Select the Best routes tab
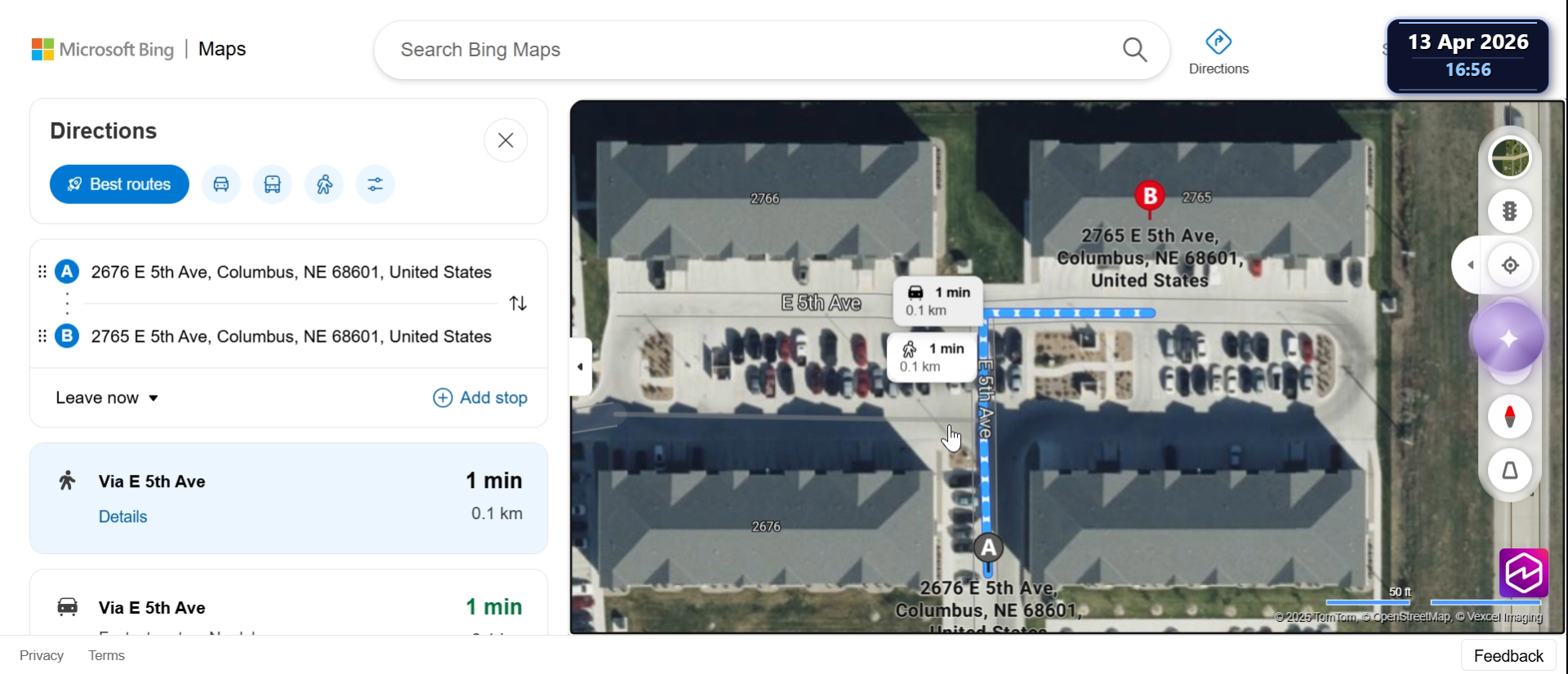 coord(119,184)
